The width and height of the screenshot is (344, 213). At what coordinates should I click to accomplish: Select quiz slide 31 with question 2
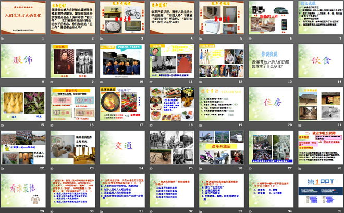point(122,191)
